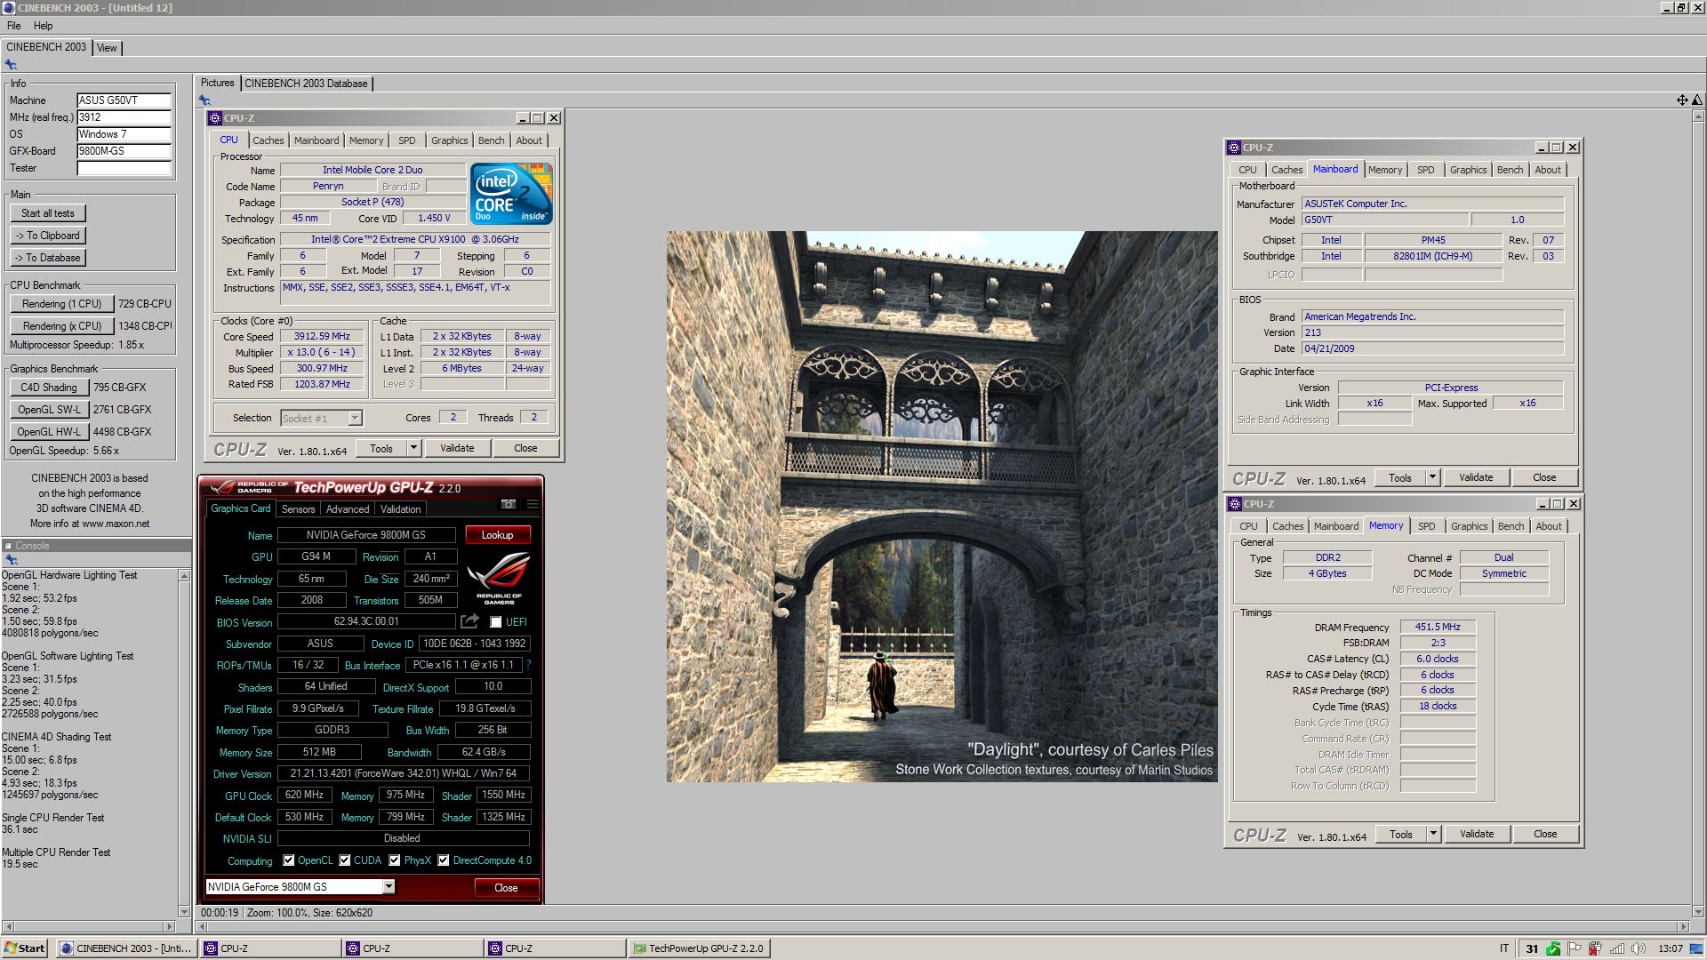1707x960 pixels.
Task: Toggle the DirectCompute 4.0 checkbox
Action: (444, 860)
